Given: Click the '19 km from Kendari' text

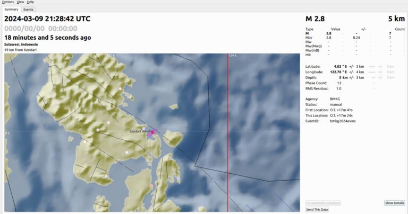Looking at the screenshot, I should point(20,50).
